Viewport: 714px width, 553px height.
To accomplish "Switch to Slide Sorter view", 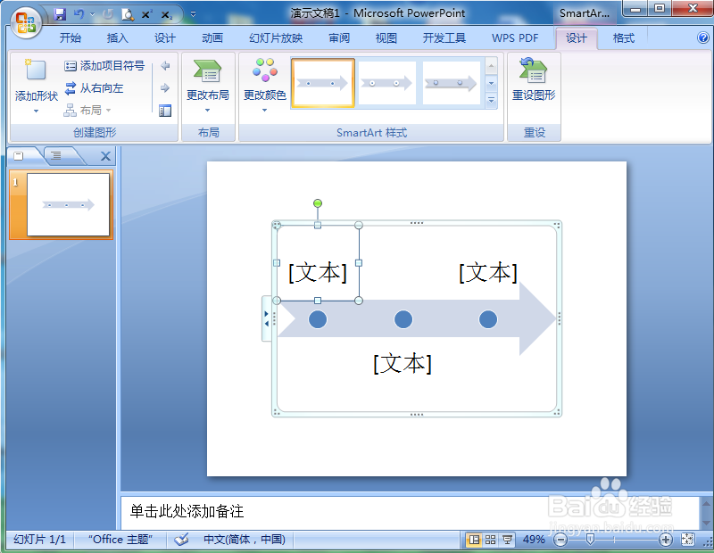I will pos(490,540).
